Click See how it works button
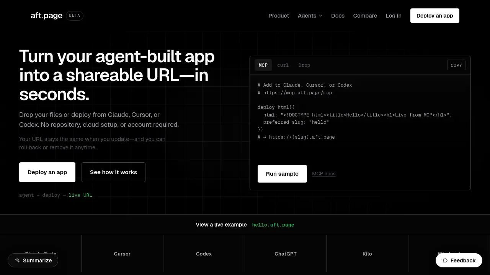Viewport: 490px width, 275px height. (x=113, y=172)
